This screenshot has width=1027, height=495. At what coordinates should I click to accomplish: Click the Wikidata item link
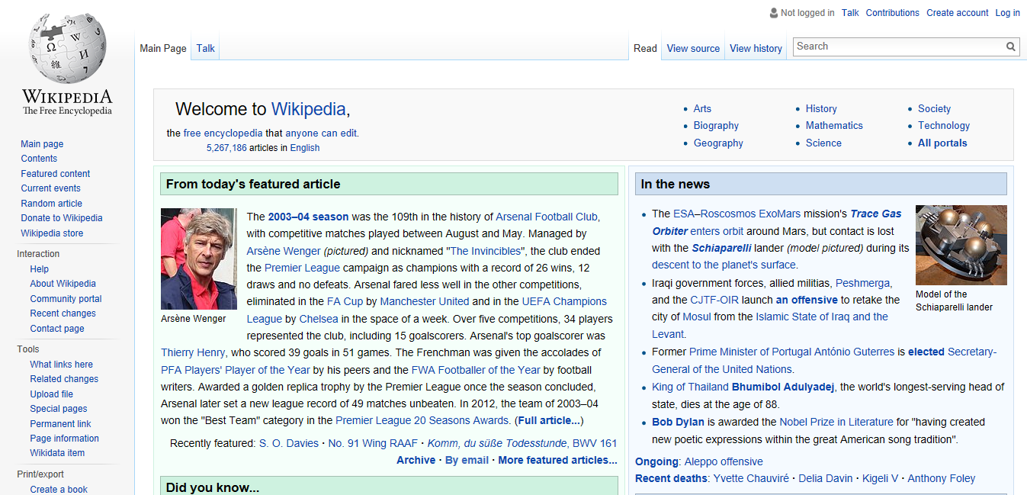pos(57,453)
